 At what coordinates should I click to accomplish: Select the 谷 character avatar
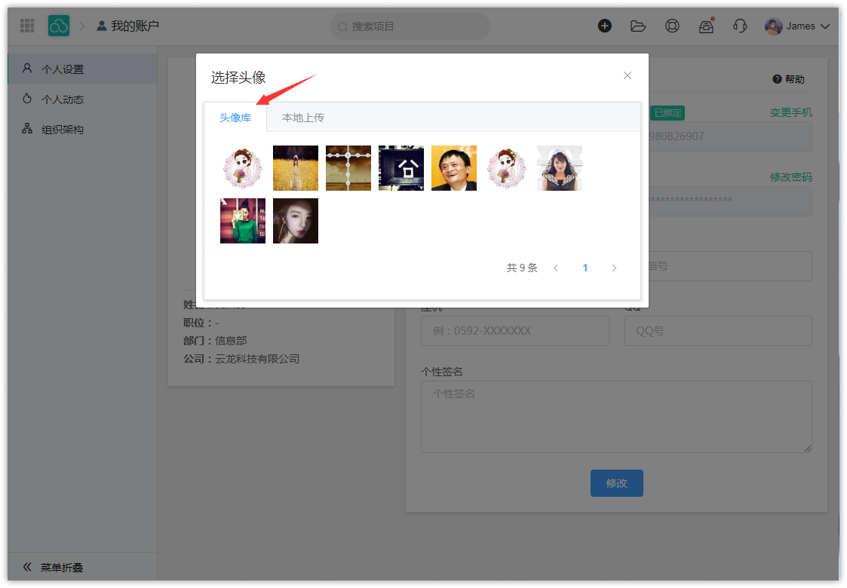point(401,168)
